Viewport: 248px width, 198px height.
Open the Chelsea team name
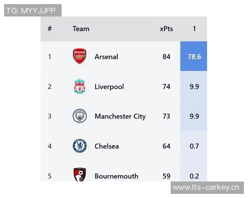pos(107,146)
